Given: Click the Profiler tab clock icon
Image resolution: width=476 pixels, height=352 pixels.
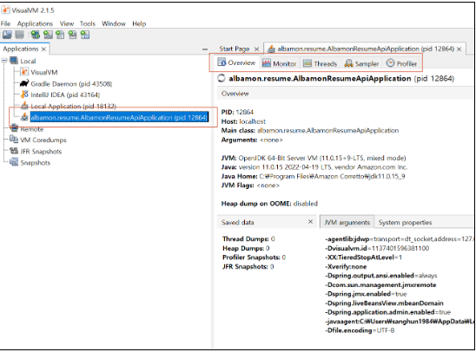Looking at the screenshot, I should click(390, 62).
